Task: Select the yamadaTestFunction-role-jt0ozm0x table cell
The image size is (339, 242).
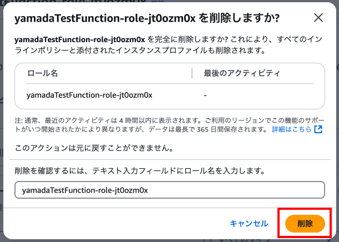Action: pyautogui.click(x=89, y=95)
